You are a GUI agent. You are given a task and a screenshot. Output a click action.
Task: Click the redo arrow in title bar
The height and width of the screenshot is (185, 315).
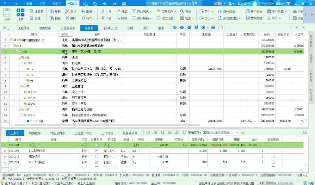click(x=114, y=3)
